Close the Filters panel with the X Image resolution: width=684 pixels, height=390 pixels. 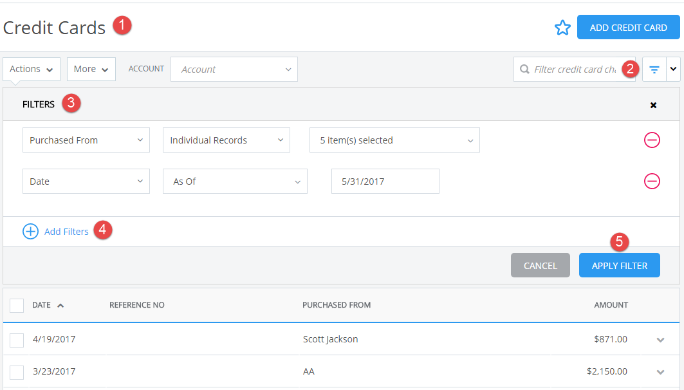(653, 105)
